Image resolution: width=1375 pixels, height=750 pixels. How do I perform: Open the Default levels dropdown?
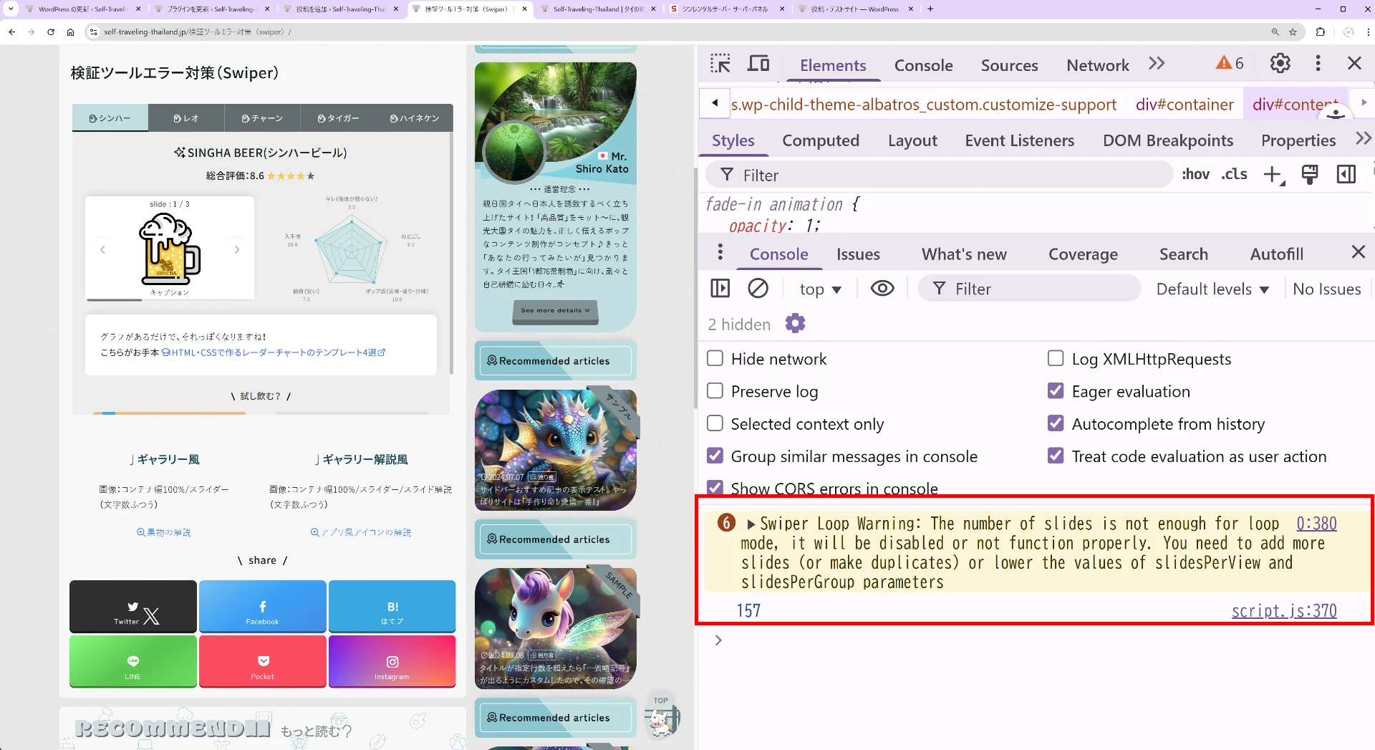[x=1212, y=289]
